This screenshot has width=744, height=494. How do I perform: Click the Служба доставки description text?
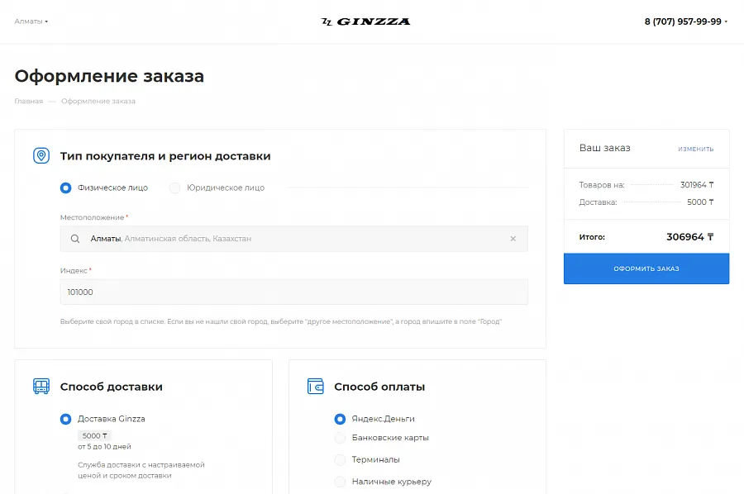point(141,470)
